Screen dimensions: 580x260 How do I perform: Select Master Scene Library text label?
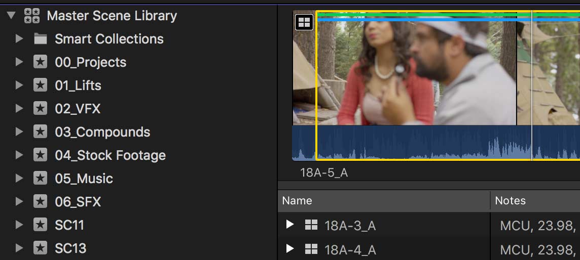[x=112, y=16]
